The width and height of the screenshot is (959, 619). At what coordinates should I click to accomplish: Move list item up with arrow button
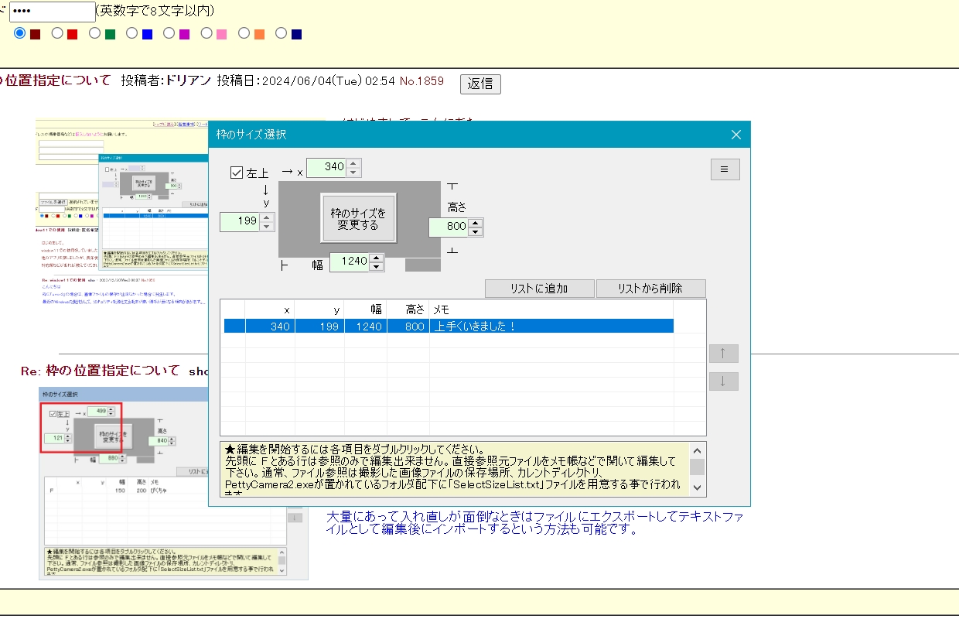click(723, 354)
